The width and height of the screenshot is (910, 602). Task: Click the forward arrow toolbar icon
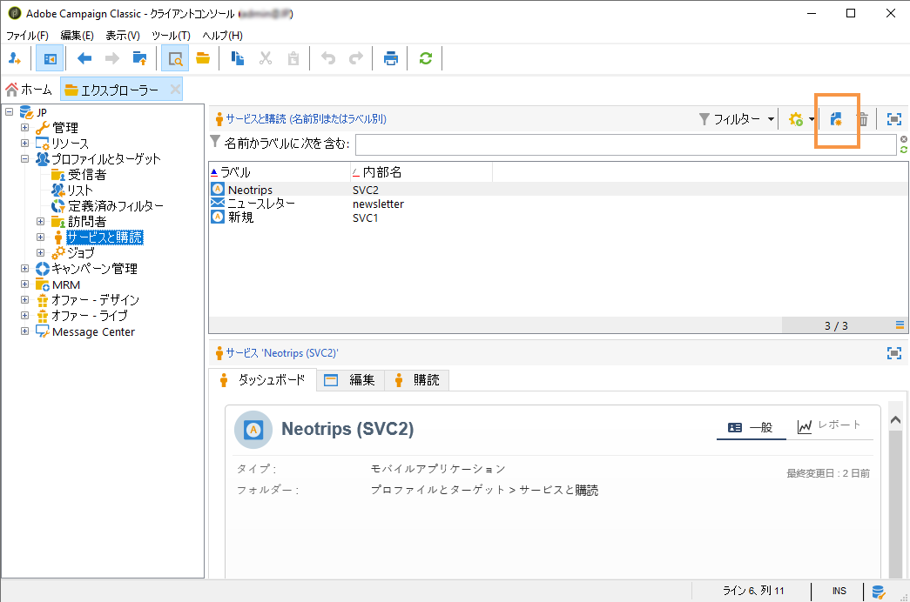coord(112,58)
